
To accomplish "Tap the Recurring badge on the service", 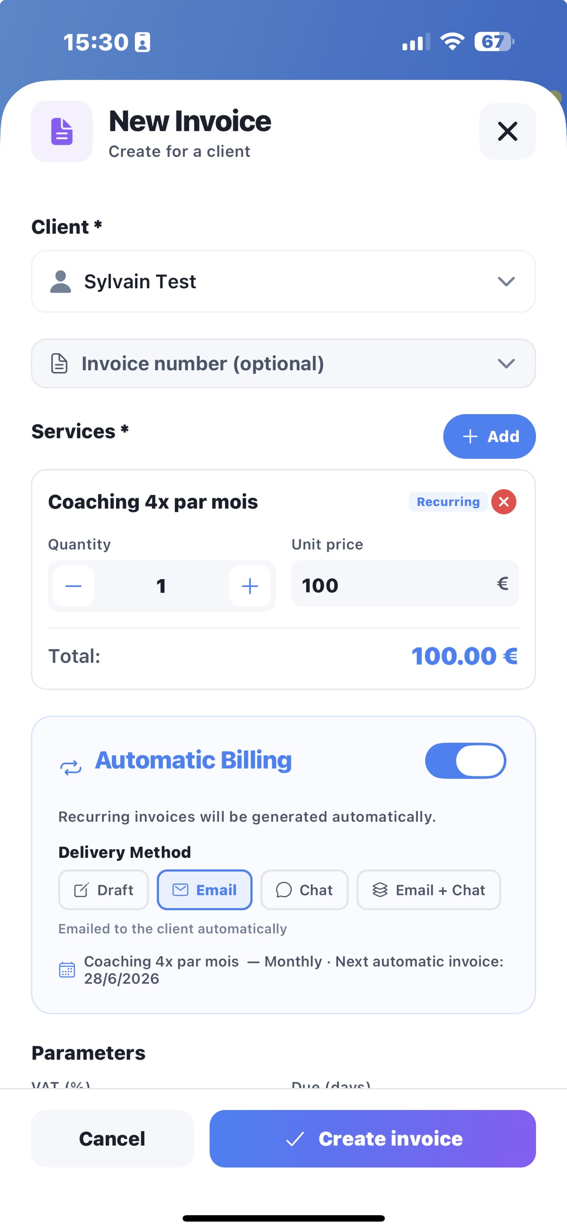I will pyautogui.click(x=448, y=502).
